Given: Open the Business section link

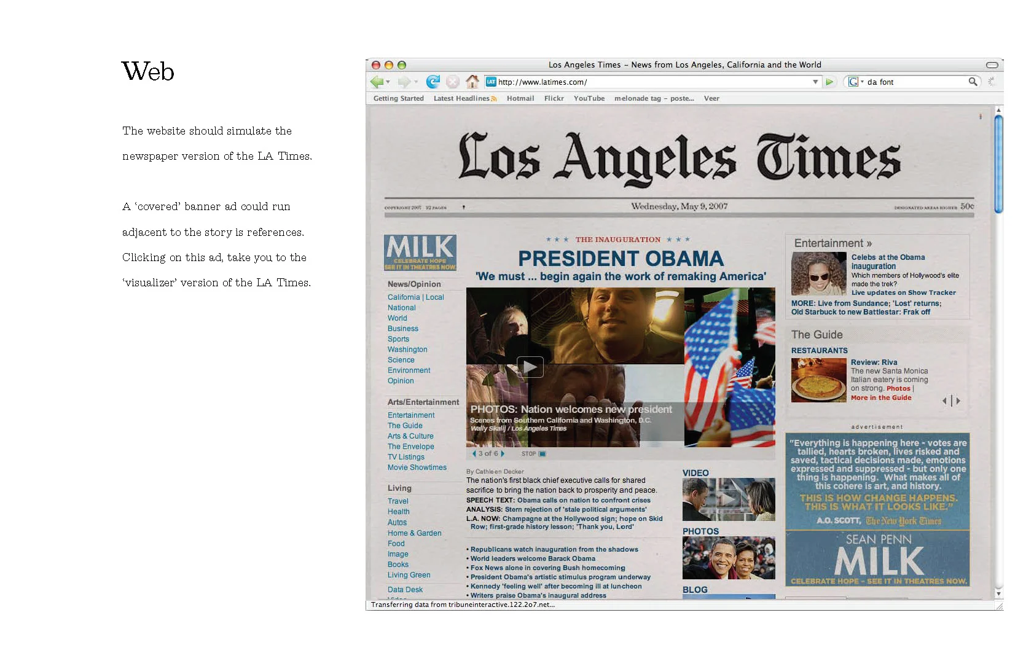Looking at the screenshot, I should point(402,329).
